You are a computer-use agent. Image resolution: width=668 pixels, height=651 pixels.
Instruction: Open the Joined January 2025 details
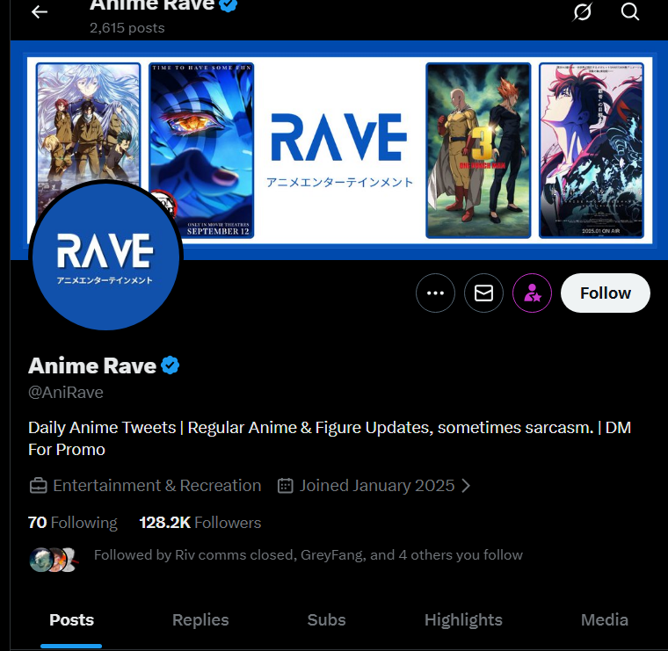coord(377,485)
